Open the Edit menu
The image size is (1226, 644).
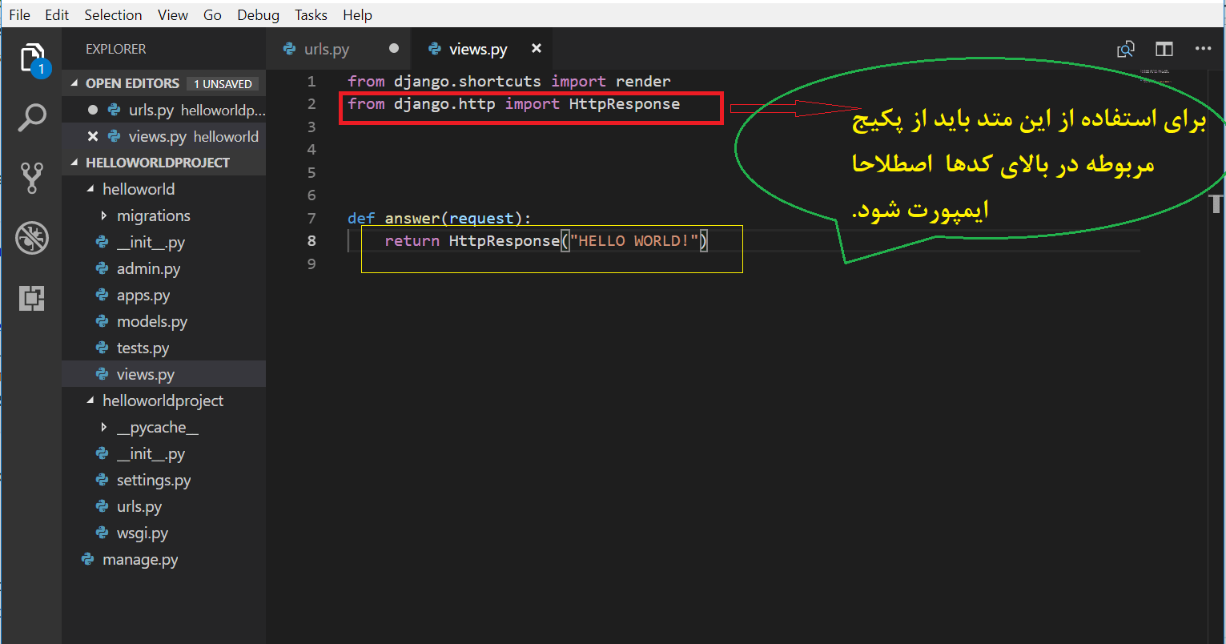[x=57, y=14]
